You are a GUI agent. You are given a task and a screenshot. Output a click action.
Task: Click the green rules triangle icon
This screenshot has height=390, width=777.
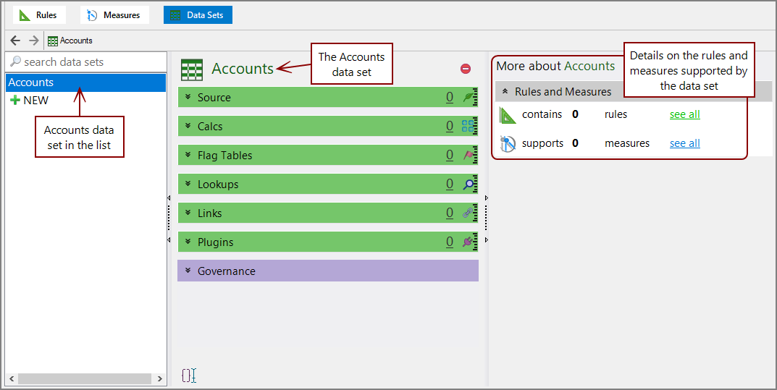click(508, 115)
